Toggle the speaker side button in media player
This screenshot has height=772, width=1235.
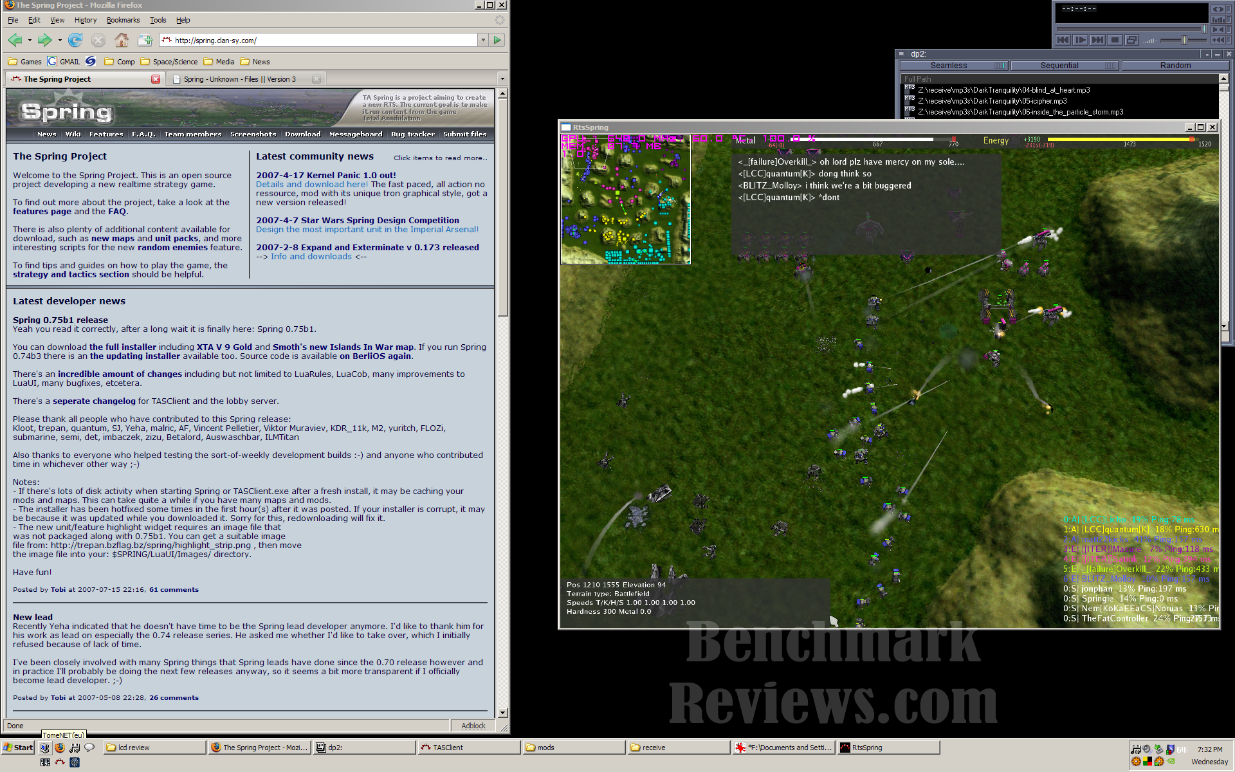click(1218, 30)
